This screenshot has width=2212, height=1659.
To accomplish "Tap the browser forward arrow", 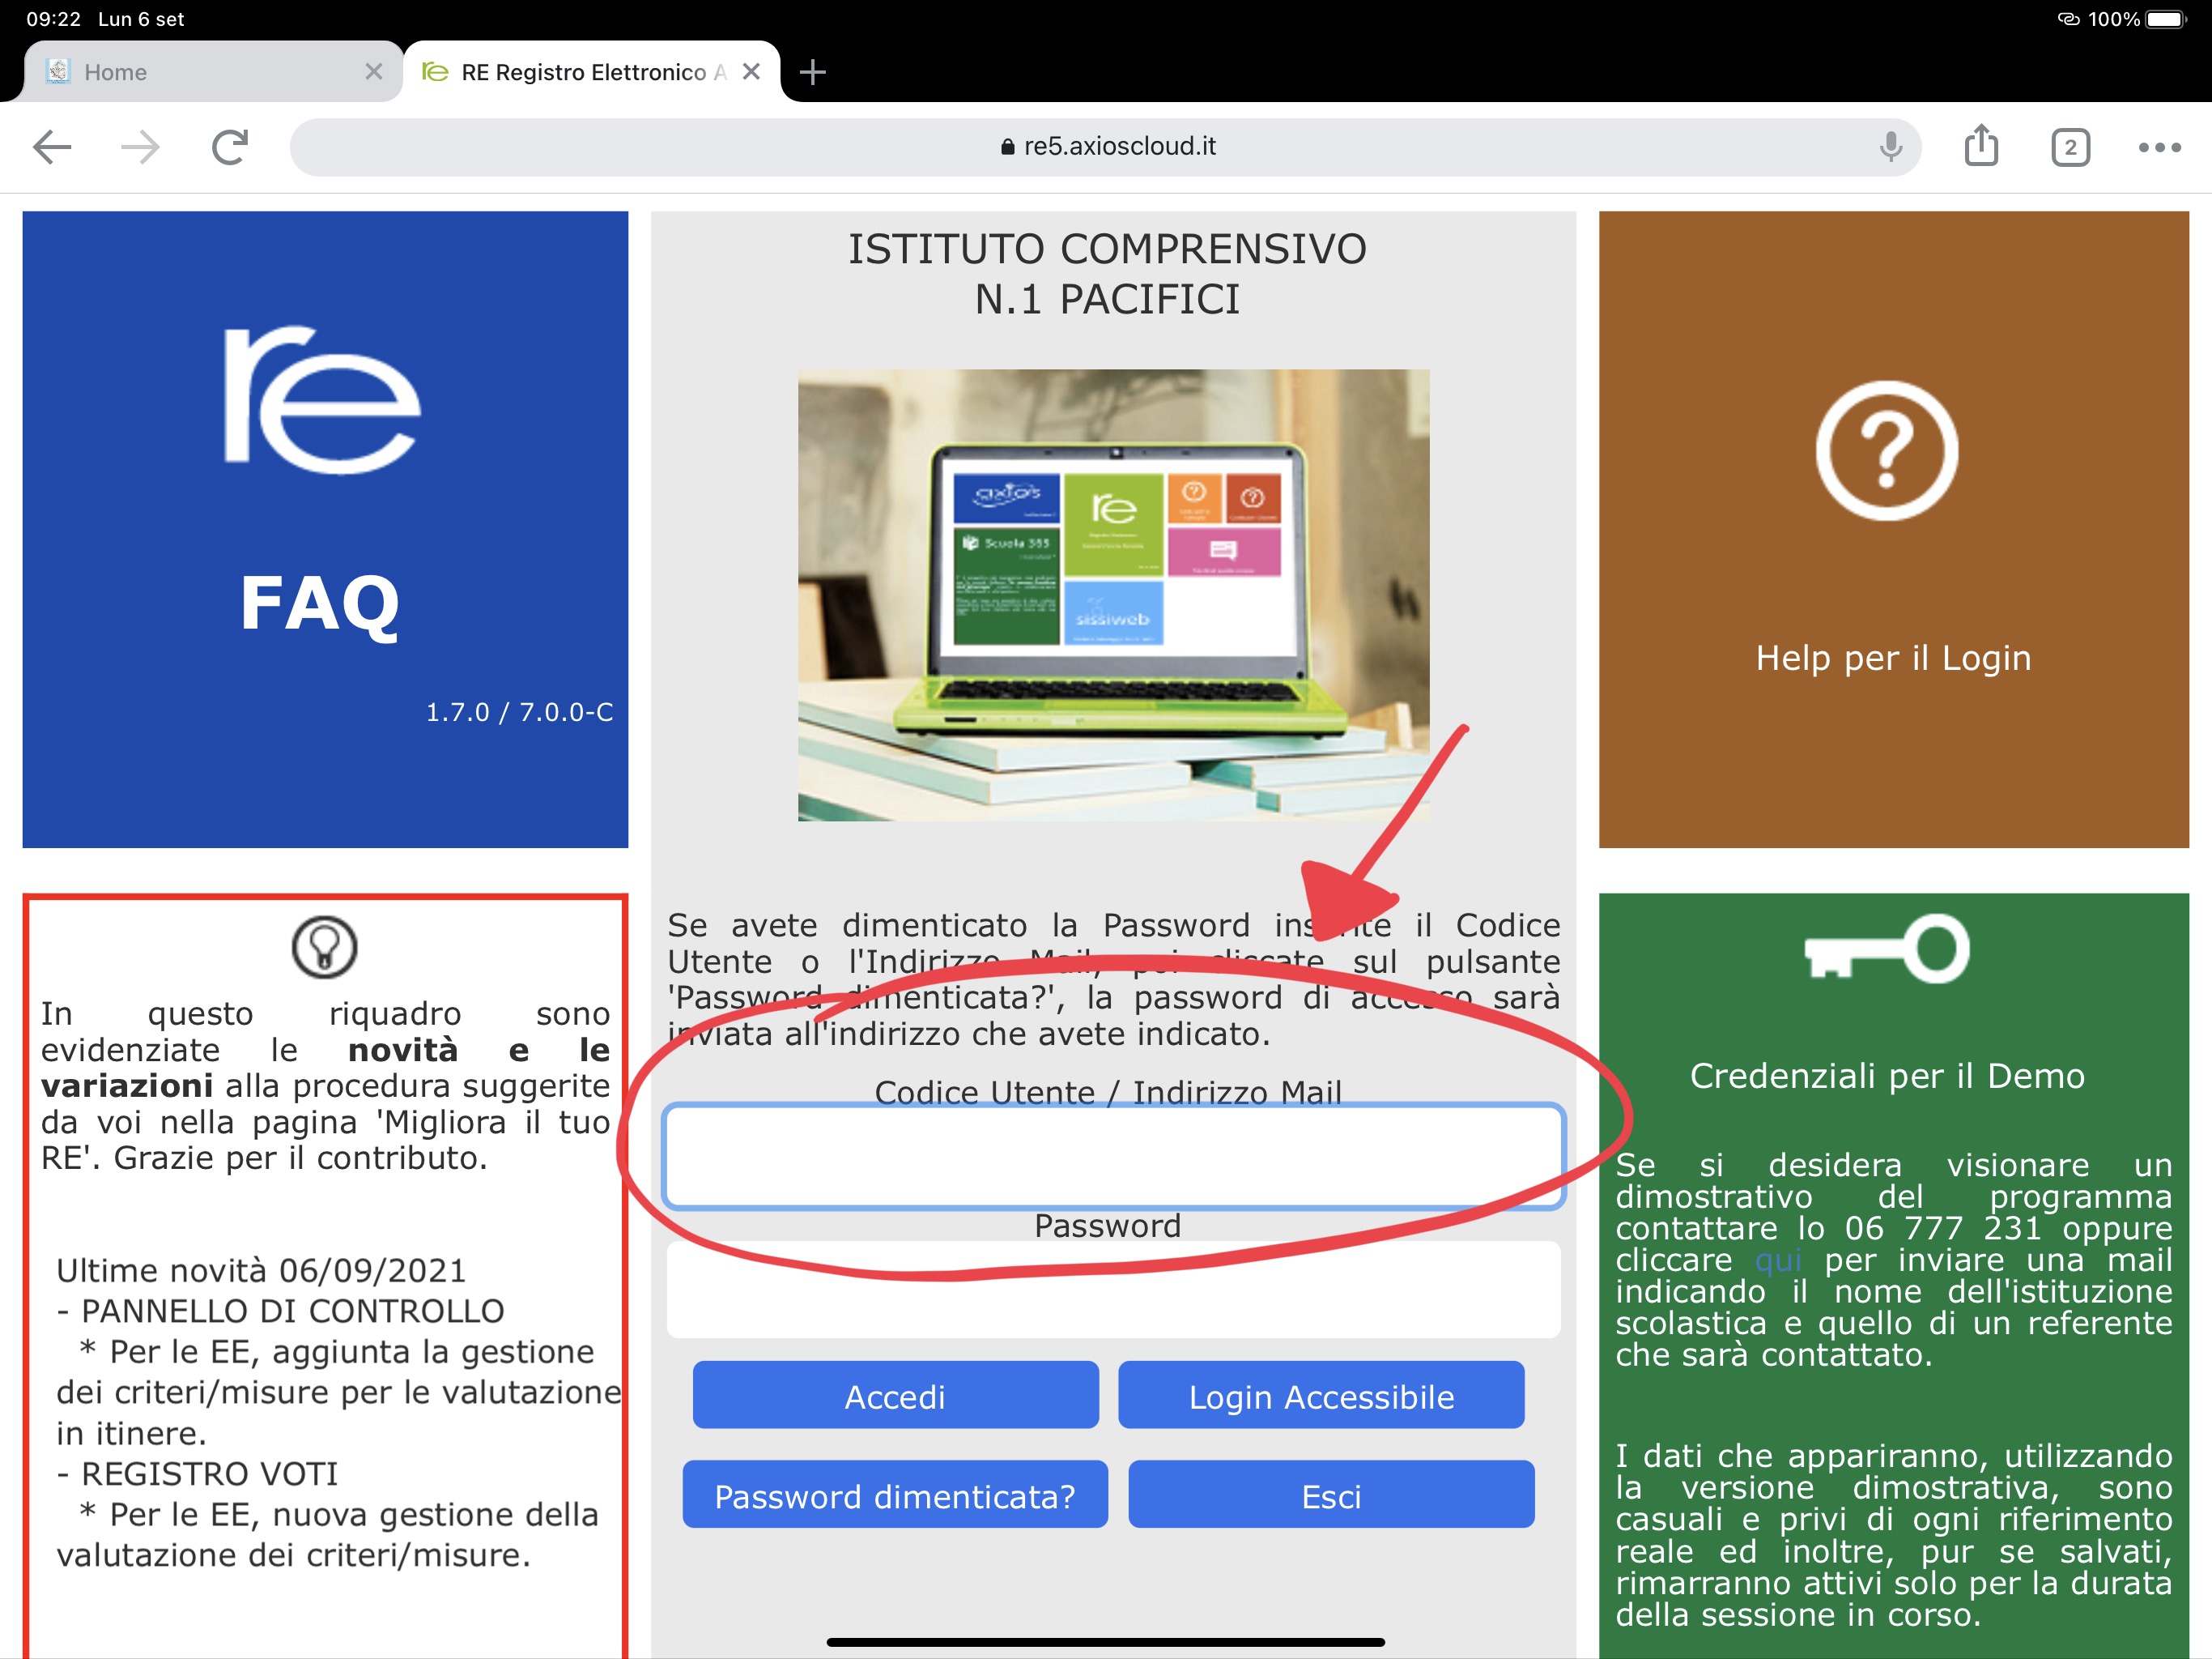I will 140,147.
